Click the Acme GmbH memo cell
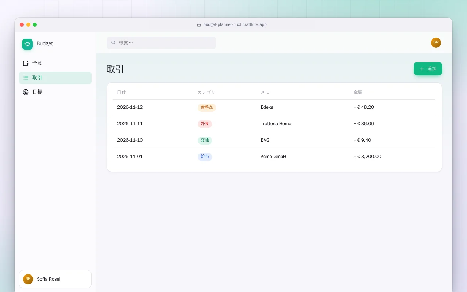Screen dimensions: 467x292 pos(274,157)
